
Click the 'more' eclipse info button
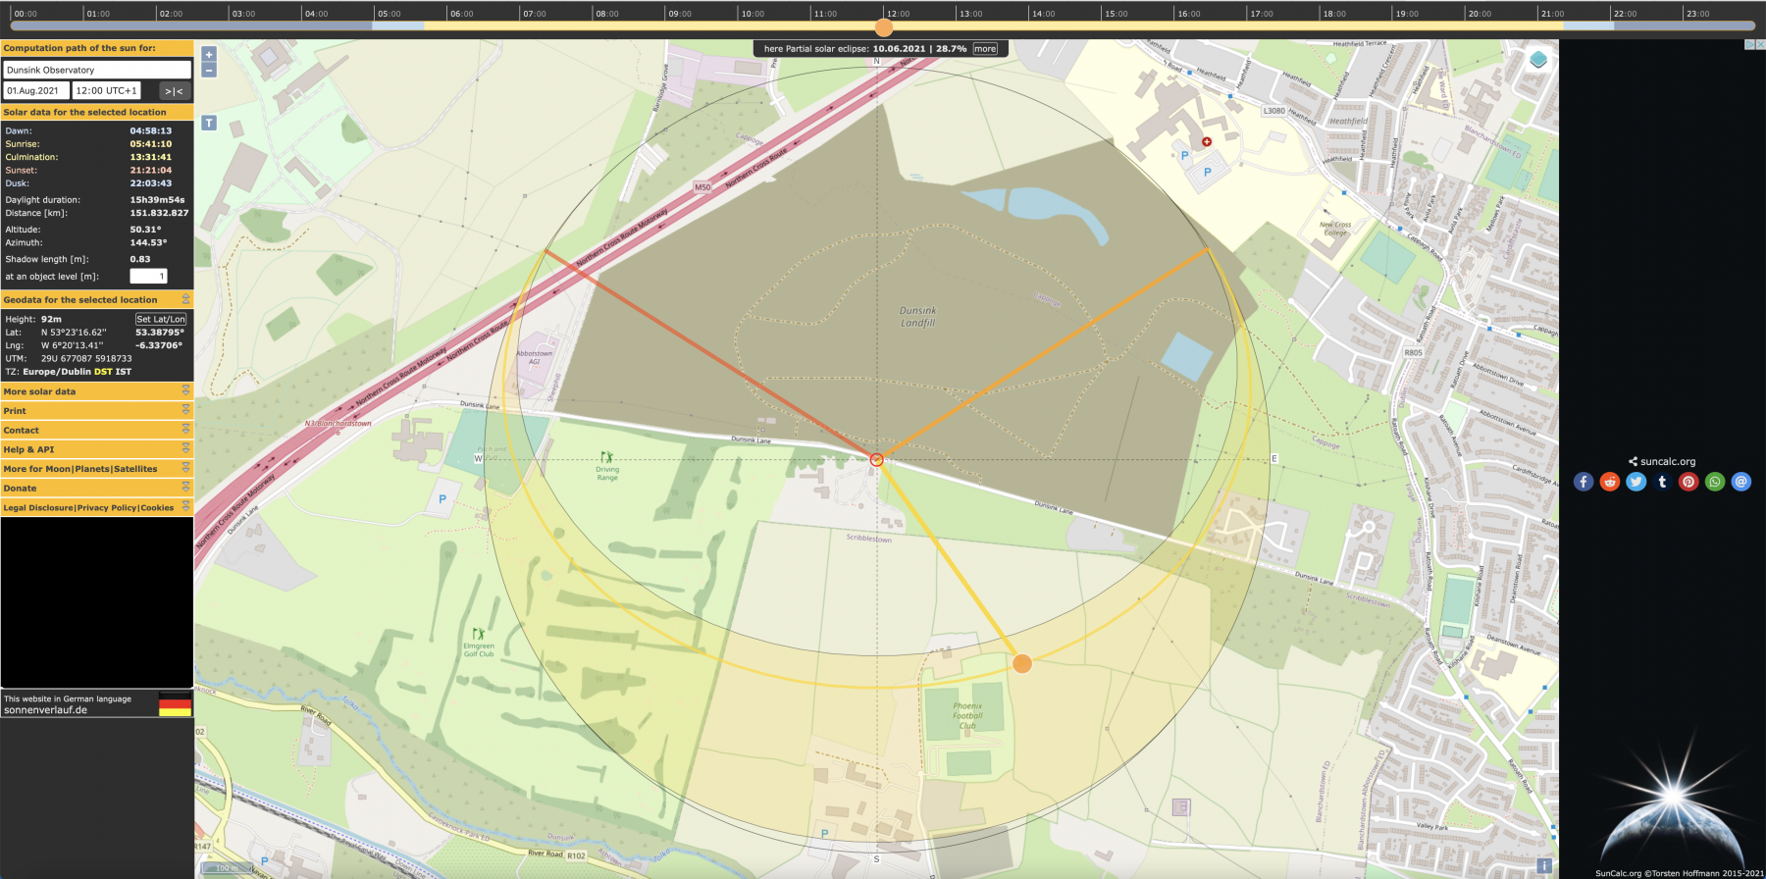click(x=985, y=49)
